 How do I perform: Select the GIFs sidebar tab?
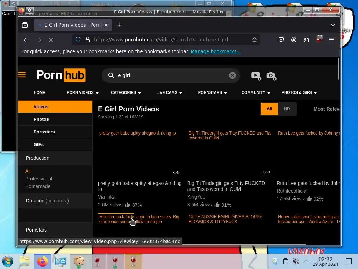click(55, 144)
